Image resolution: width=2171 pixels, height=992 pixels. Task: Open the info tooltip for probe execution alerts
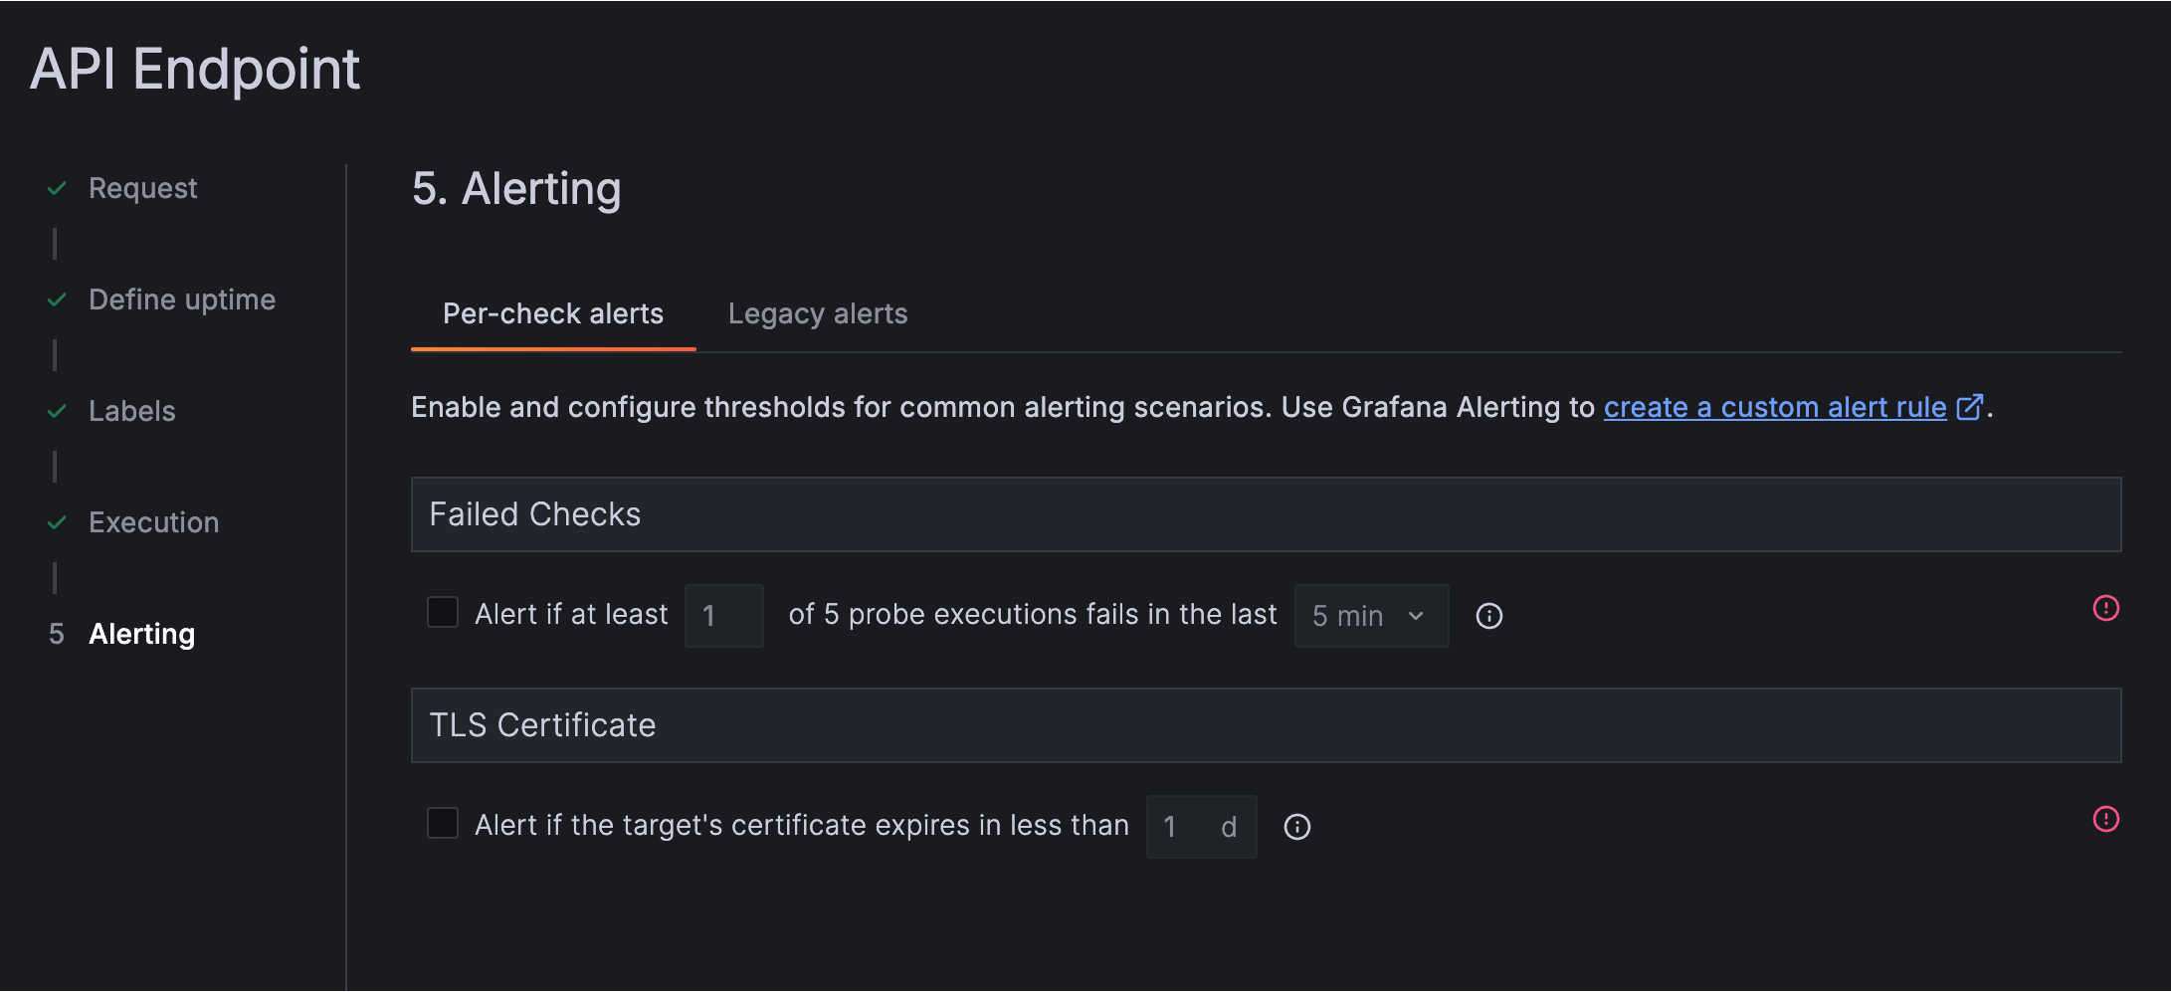[1488, 616]
